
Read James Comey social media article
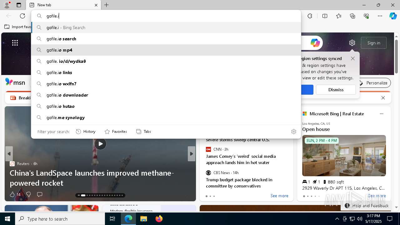click(241, 159)
